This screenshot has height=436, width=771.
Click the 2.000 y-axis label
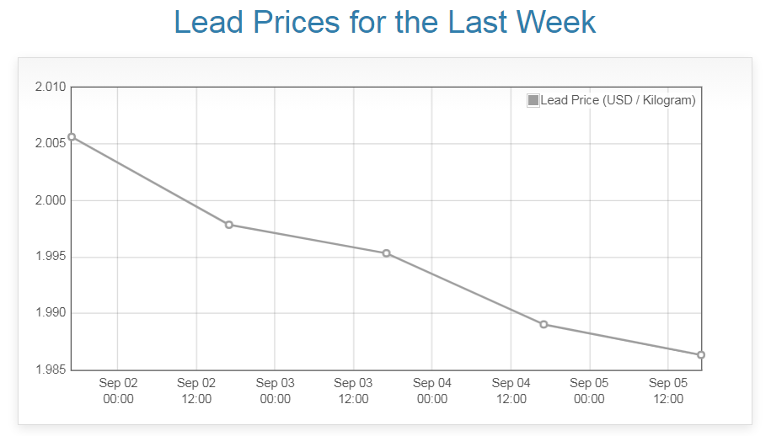point(50,200)
